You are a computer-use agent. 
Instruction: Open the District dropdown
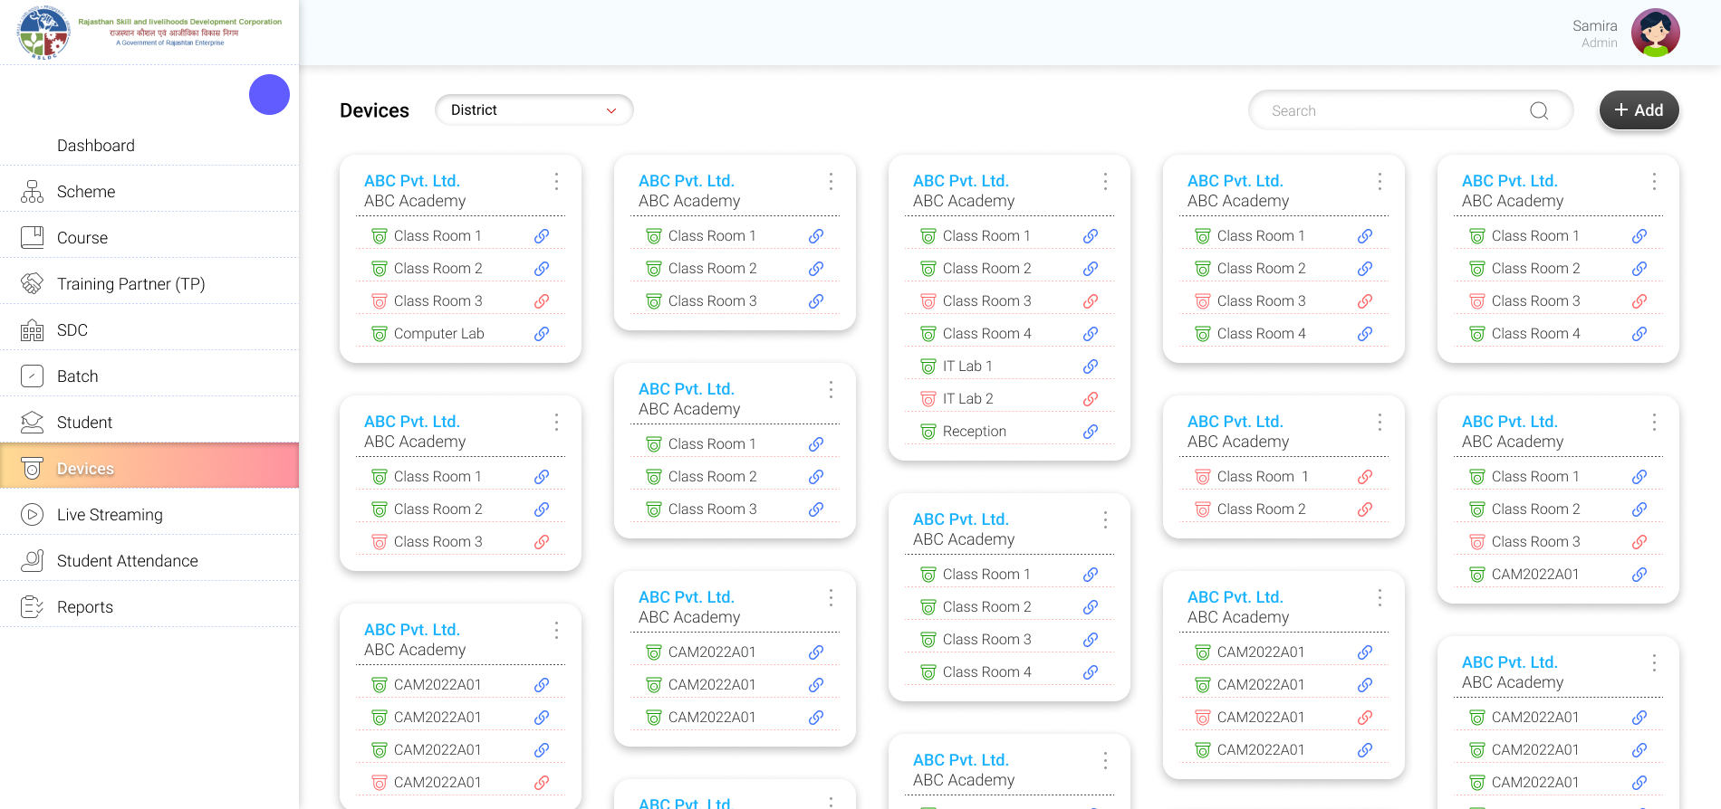(x=534, y=110)
